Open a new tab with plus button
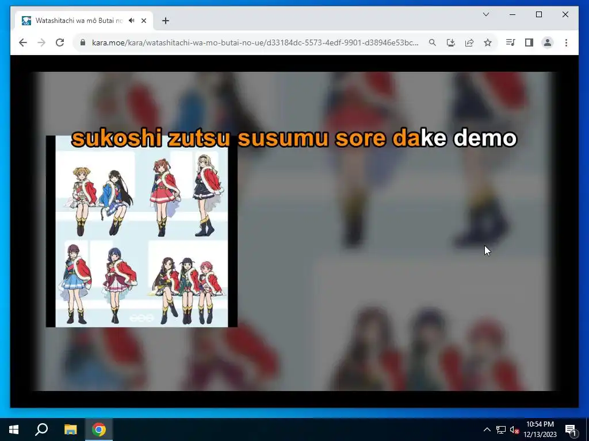 (165, 21)
